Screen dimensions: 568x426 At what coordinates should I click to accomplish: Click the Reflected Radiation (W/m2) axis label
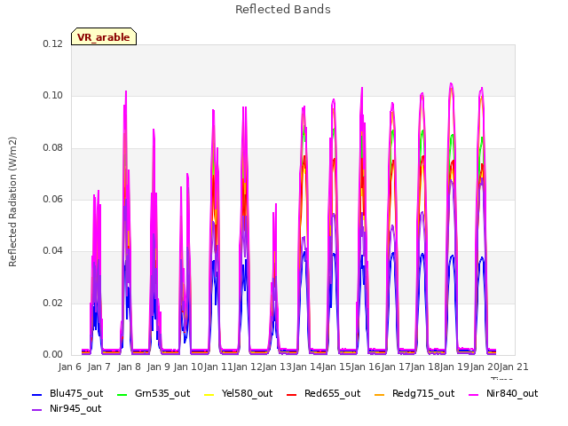(12, 201)
